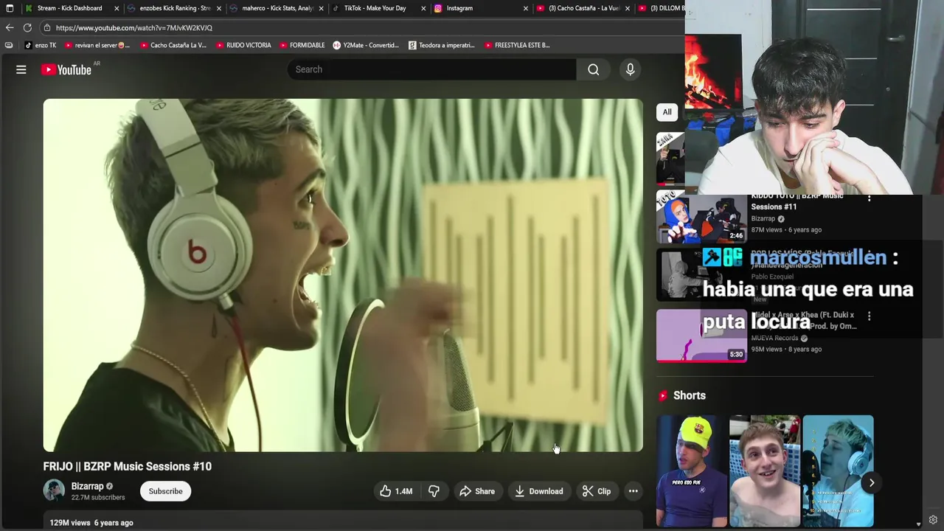This screenshot has width=944, height=531.
Task: Close the Instagram tab
Action: point(525,8)
